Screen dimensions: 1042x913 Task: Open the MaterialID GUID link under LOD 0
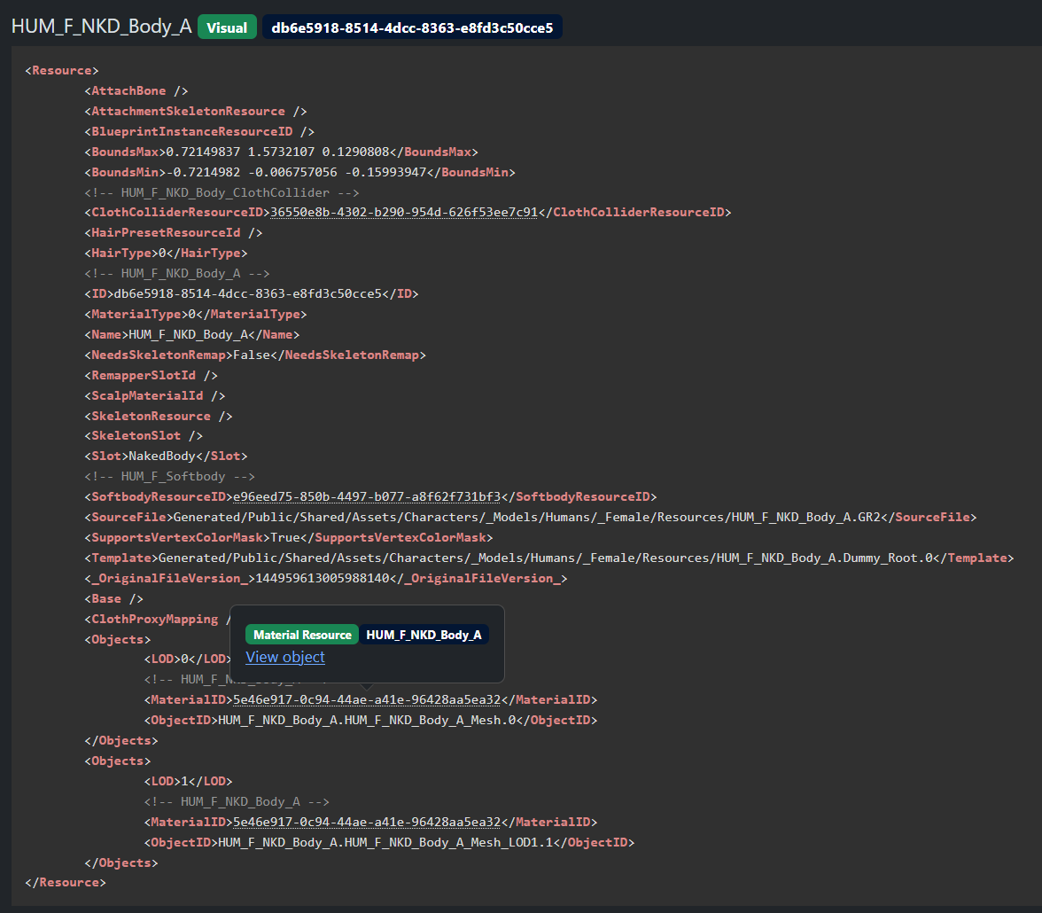(x=366, y=699)
